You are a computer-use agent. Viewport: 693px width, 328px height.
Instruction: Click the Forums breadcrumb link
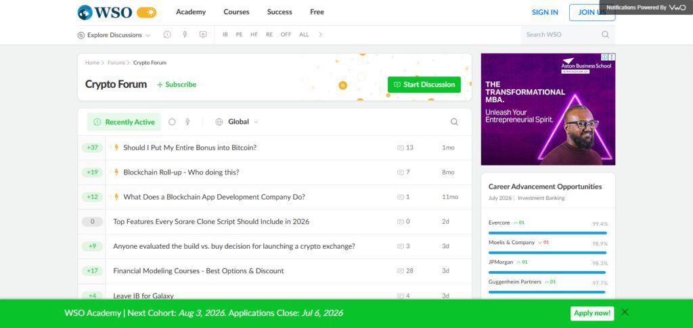tap(116, 63)
